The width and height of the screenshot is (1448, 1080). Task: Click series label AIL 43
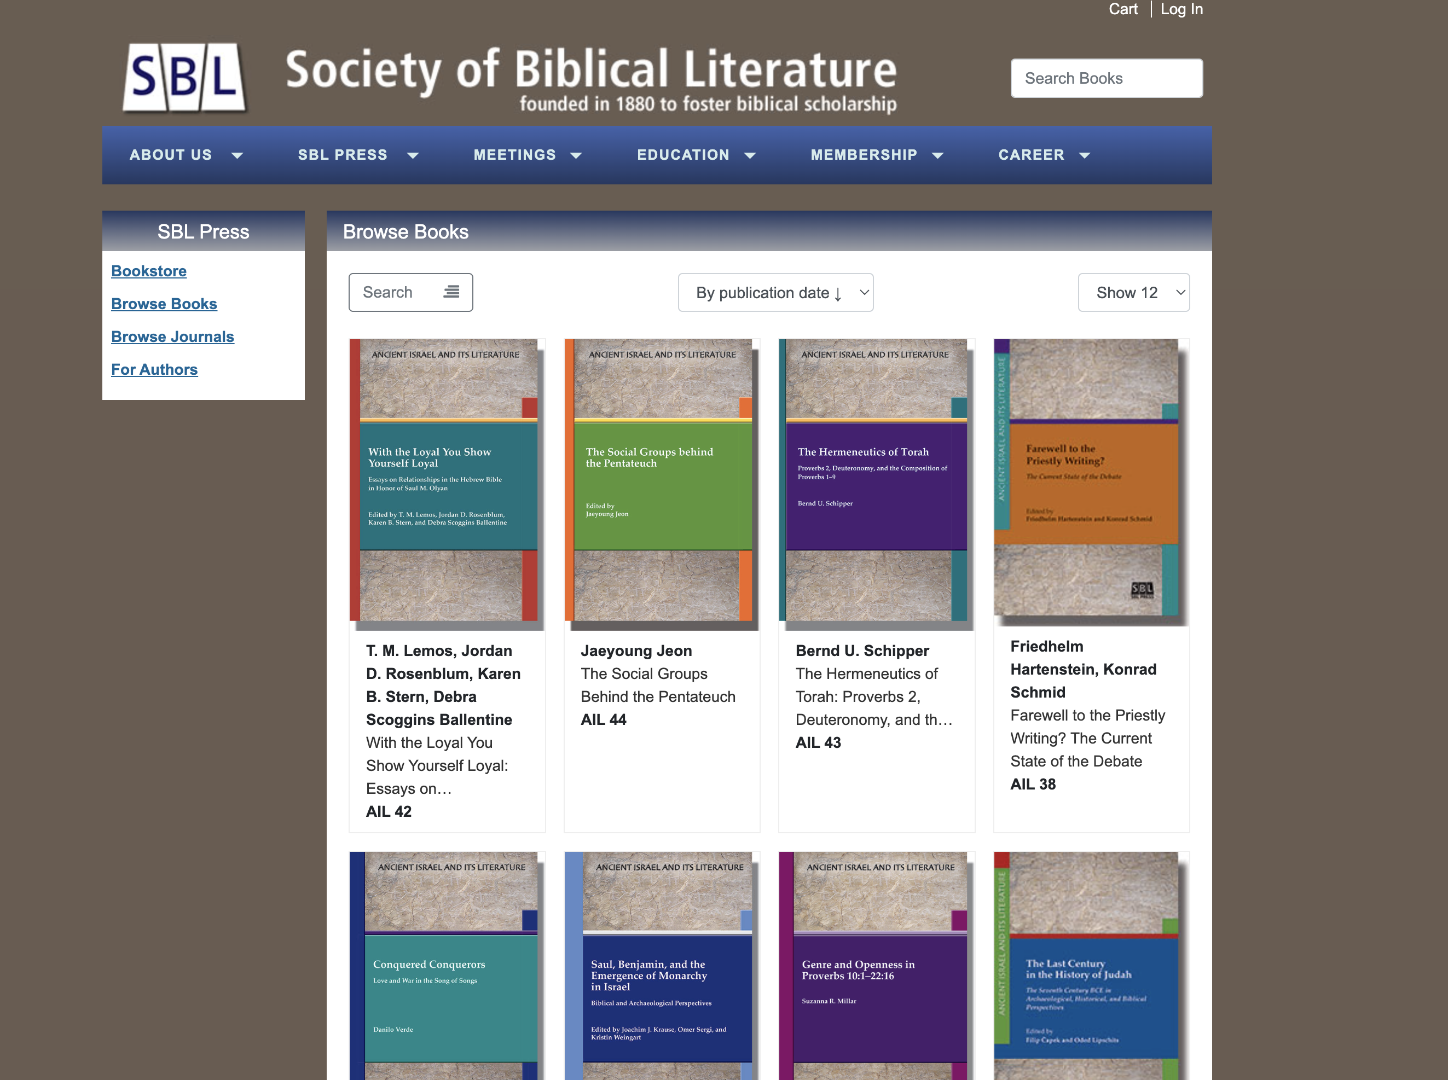click(818, 742)
